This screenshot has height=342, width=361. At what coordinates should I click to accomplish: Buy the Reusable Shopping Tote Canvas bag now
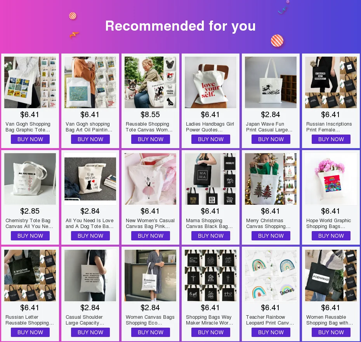pyautogui.click(x=151, y=139)
